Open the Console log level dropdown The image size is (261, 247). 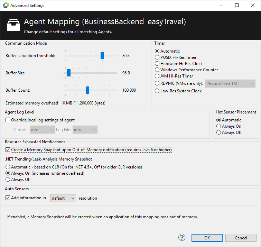coord(42,130)
